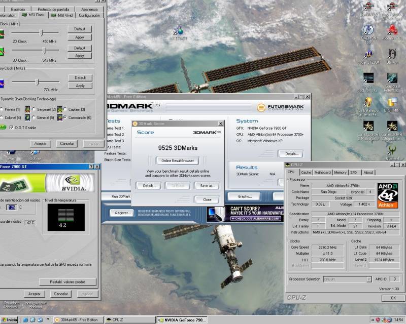Image resolution: width=406 pixels, height=324 pixels.
Task: Open the About tab in CPU-Z
Action: [368, 172]
